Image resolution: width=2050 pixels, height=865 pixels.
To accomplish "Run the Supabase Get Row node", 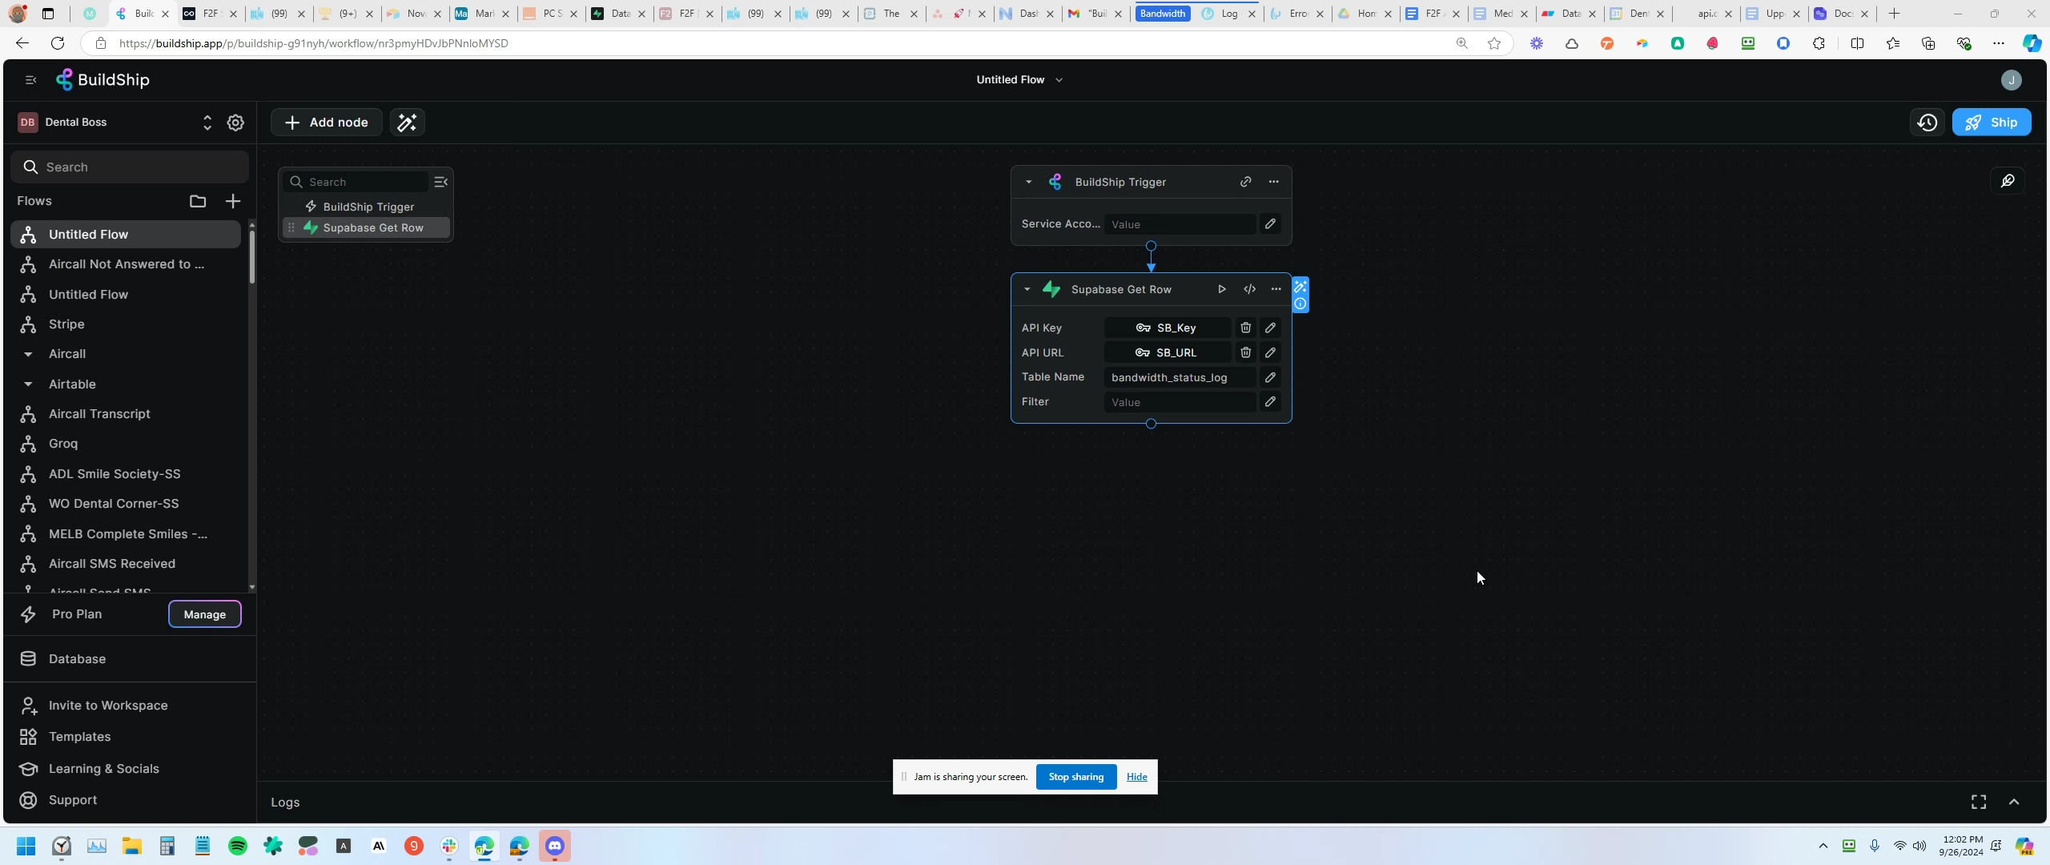I will [1221, 289].
